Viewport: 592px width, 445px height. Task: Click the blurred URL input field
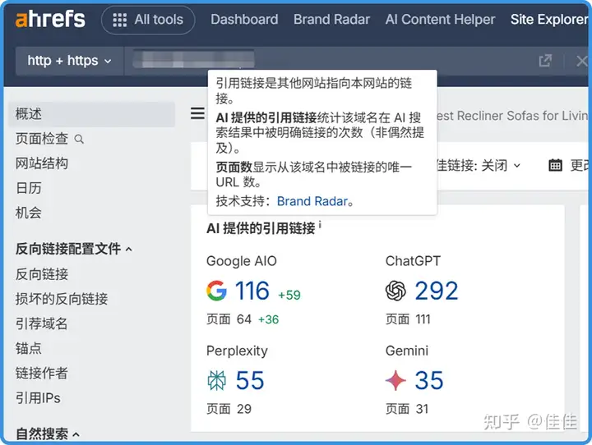point(194,60)
